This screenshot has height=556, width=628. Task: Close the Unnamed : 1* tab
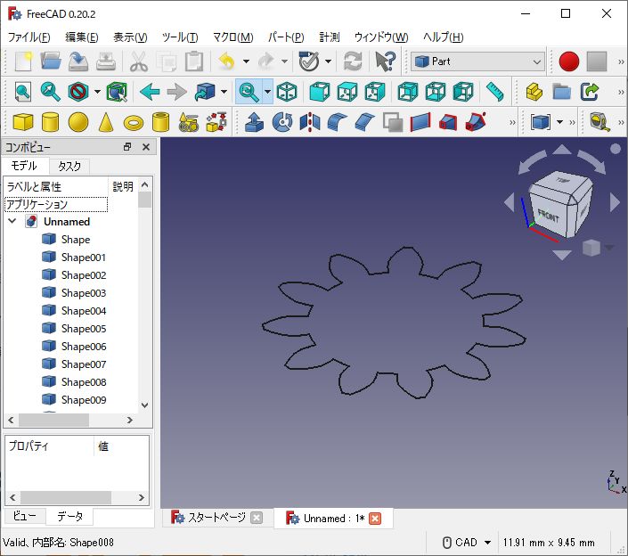pos(375,519)
